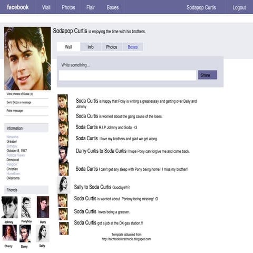Click the Share button
This screenshot has height=253, width=253.
tap(208, 75)
